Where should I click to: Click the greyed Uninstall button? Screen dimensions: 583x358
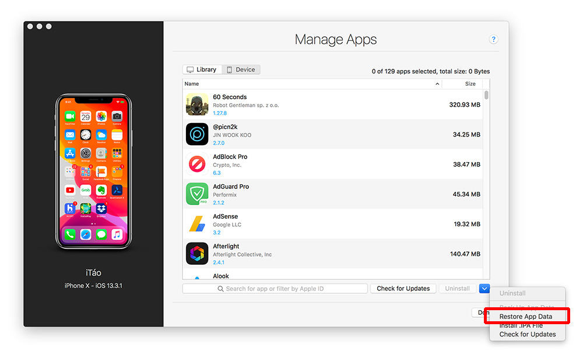[x=457, y=289]
